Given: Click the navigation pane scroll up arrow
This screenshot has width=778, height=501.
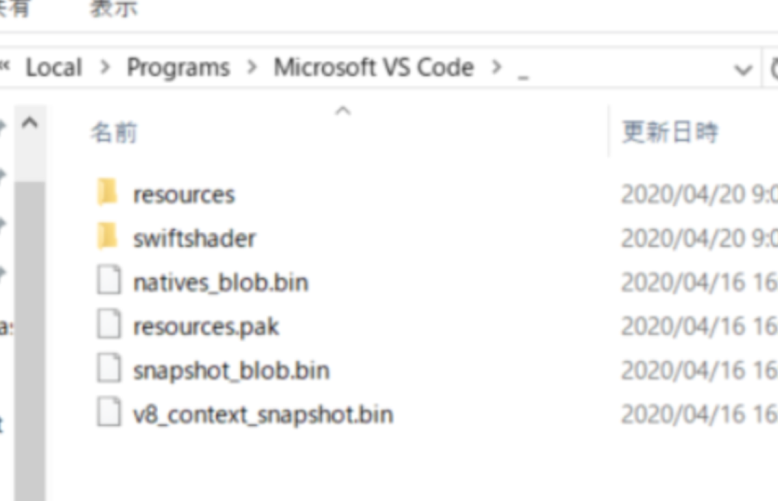Looking at the screenshot, I should 30,123.
